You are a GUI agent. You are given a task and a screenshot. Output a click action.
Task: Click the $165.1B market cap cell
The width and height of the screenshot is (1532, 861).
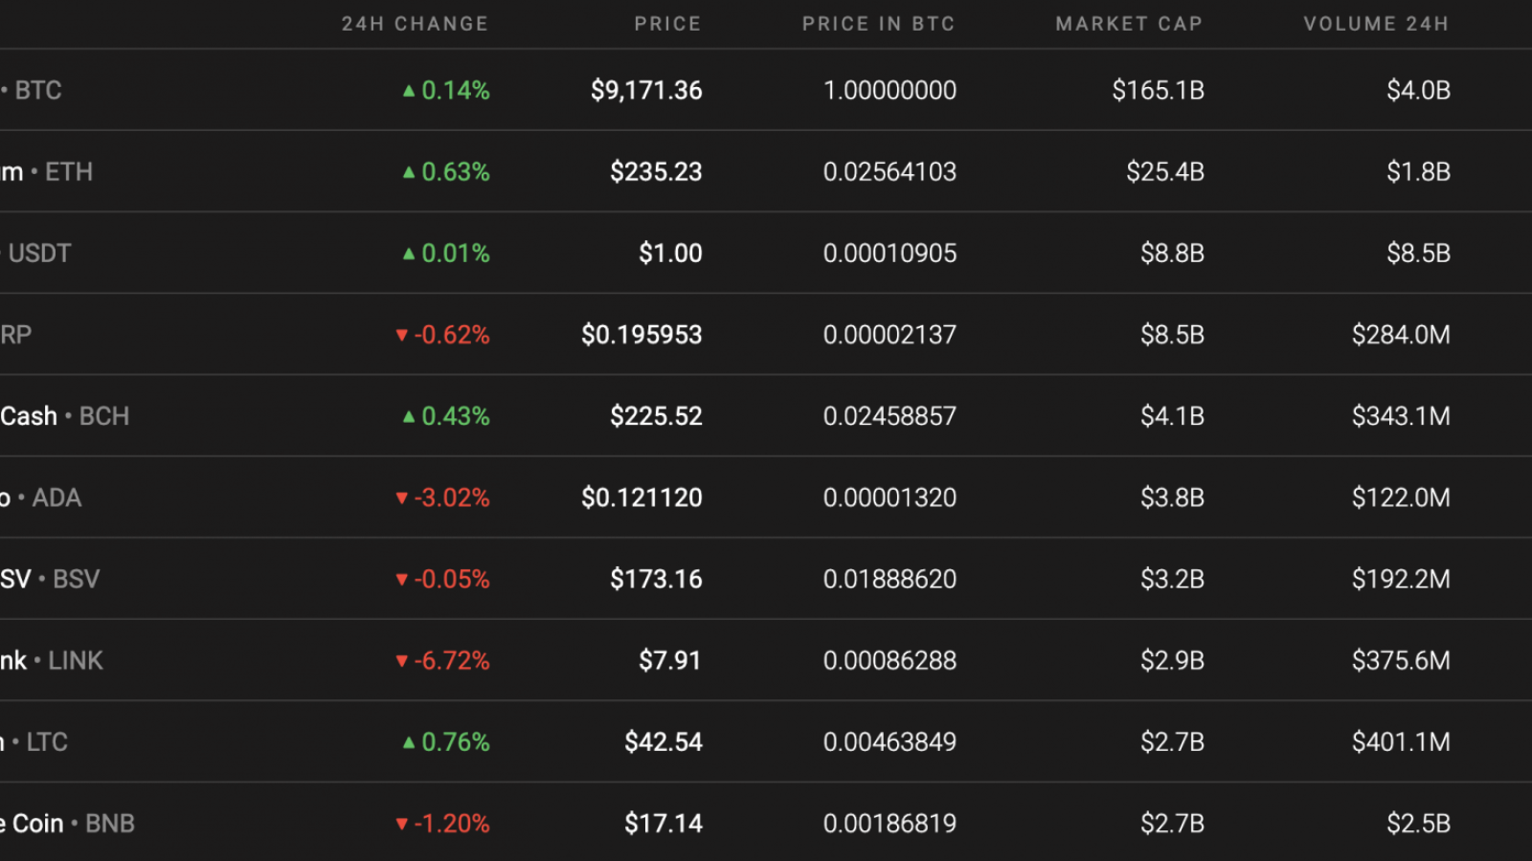[1158, 90]
